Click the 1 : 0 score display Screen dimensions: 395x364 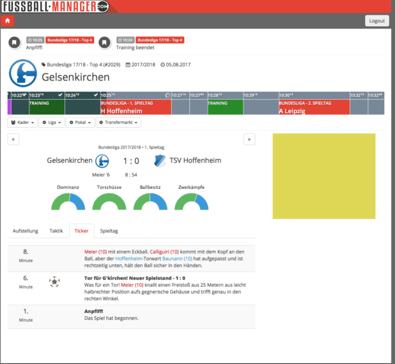131,161
